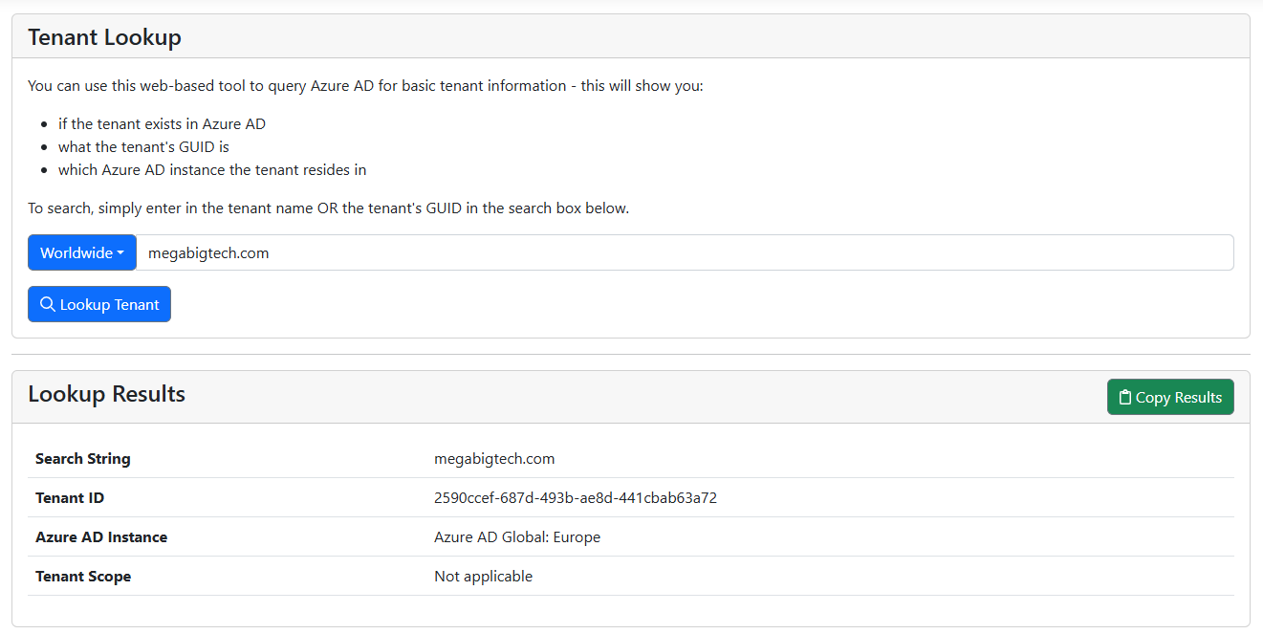Click the Tenant ID row label
This screenshot has height=634, width=1263.
tap(70, 497)
